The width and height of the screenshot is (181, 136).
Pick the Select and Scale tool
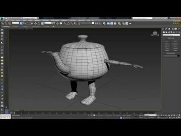(42, 23)
